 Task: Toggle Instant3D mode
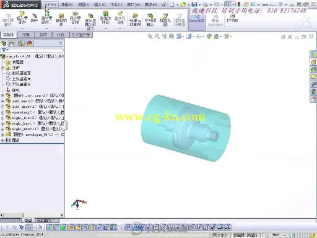pos(197,20)
